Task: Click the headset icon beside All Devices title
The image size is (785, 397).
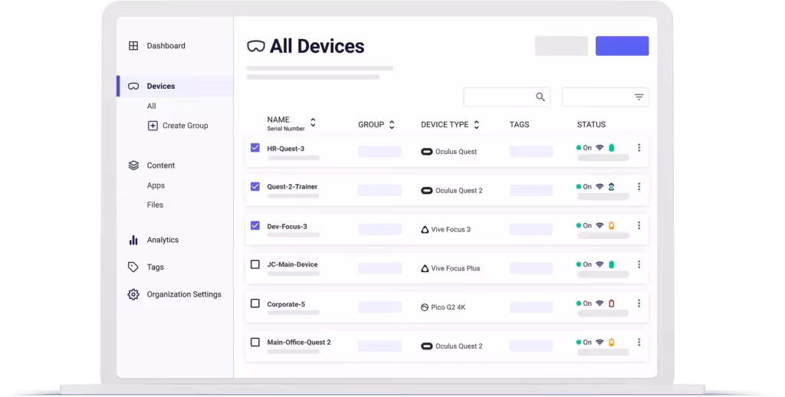Action: click(x=256, y=47)
